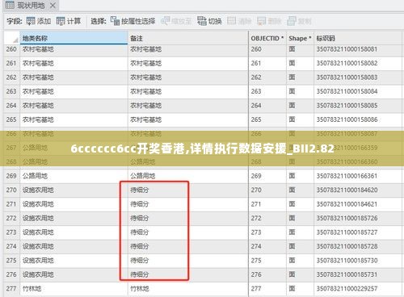Click 标识码 cell 350783211000184621
This screenshot has height=297, width=404.
pyautogui.click(x=358, y=204)
